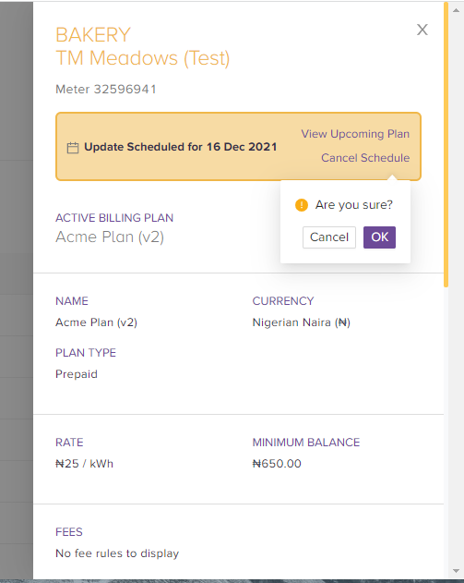
Task: Confirm with the purple OK button
Action: pyautogui.click(x=379, y=237)
